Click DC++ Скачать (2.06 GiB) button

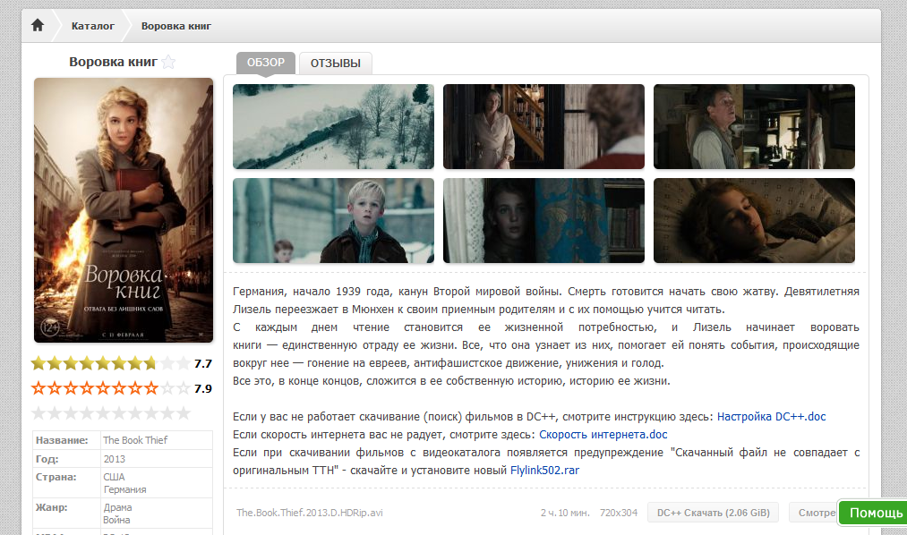(x=714, y=513)
